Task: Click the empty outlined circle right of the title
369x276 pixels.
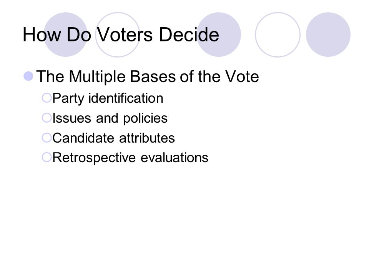Action: pyautogui.click(x=278, y=34)
